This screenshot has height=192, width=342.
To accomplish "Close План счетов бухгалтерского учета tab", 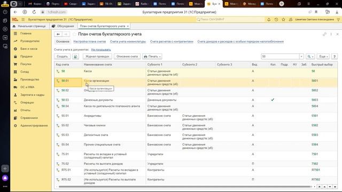I will 128,26.
